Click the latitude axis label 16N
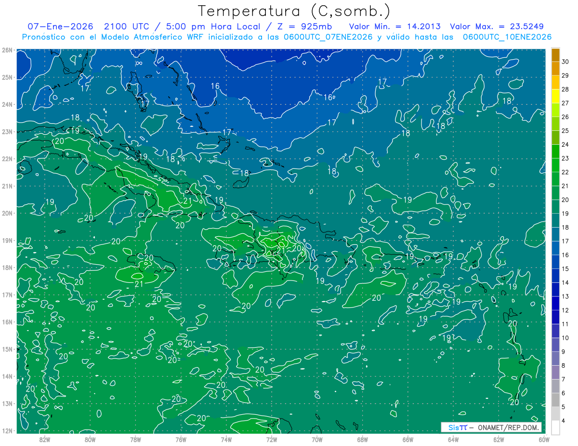Viewport: 578px width, 446px height. tap(7, 322)
